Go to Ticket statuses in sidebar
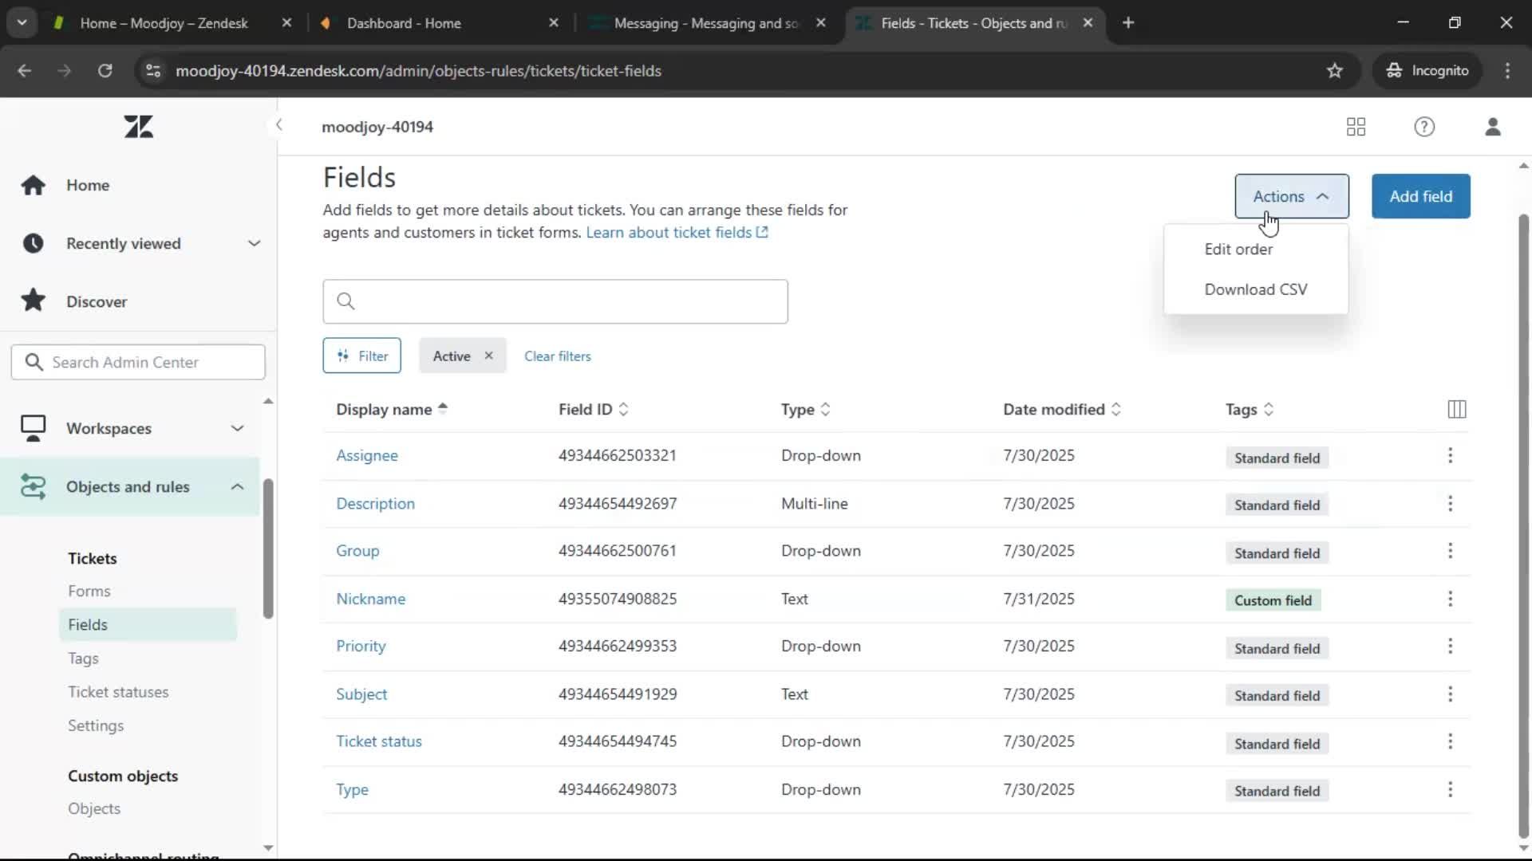Image resolution: width=1532 pixels, height=861 pixels. tap(118, 692)
